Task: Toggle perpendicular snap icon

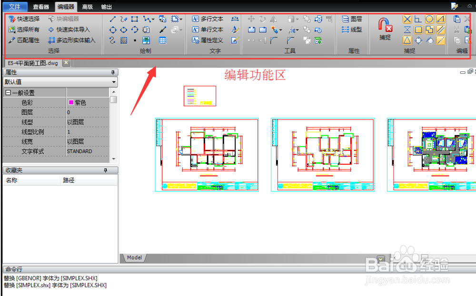Action: click(418, 19)
